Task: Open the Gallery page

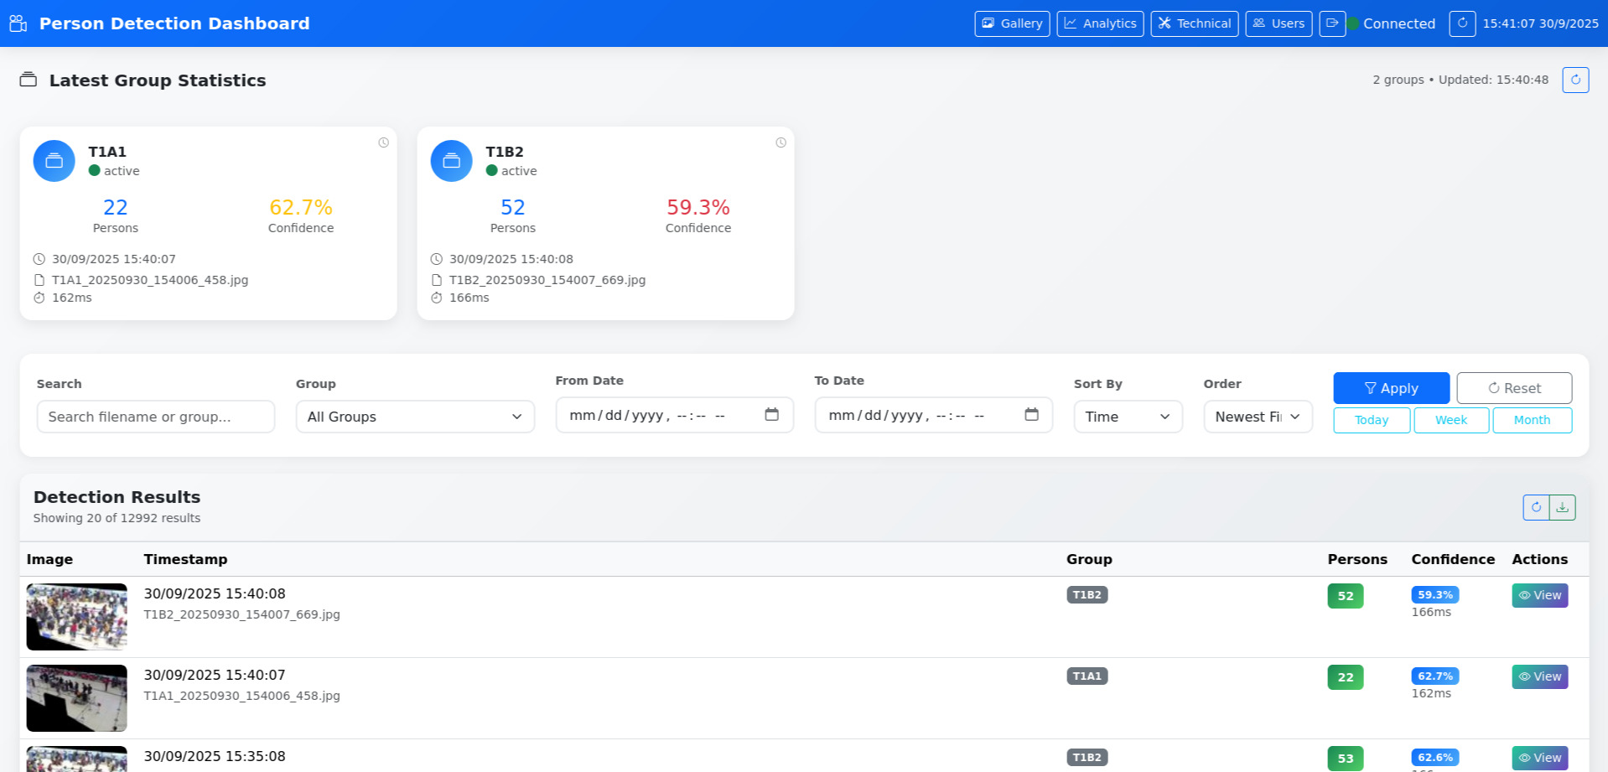Action: click(x=1012, y=23)
